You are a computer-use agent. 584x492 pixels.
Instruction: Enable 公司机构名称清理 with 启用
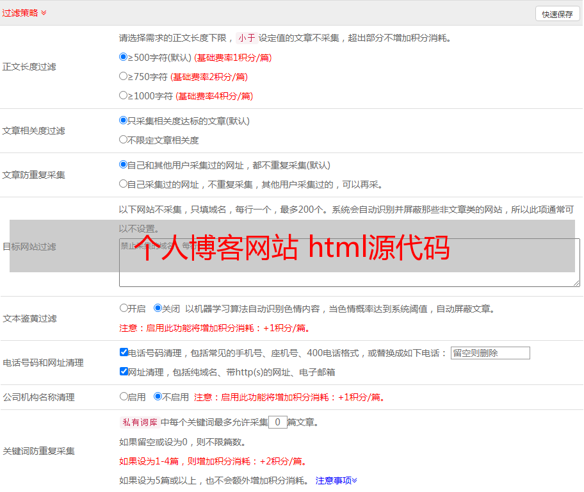(124, 397)
